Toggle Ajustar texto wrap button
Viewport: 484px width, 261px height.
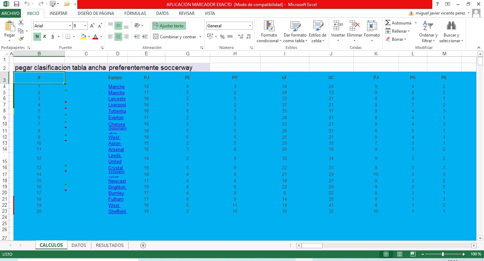coord(169,26)
